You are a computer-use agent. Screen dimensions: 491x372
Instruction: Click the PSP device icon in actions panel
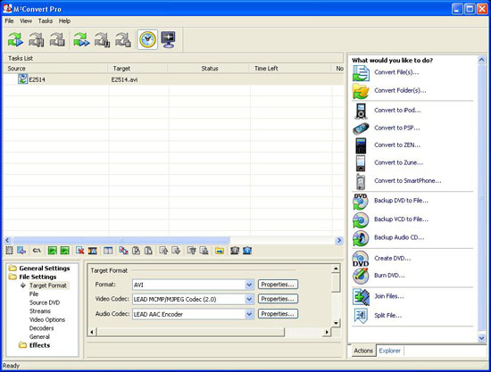coord(361,128)
